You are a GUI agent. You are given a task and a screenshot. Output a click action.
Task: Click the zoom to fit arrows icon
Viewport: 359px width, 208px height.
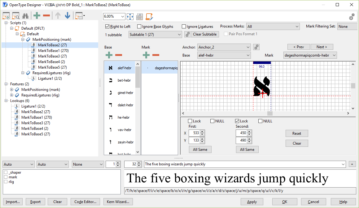[x=130, y=16]
